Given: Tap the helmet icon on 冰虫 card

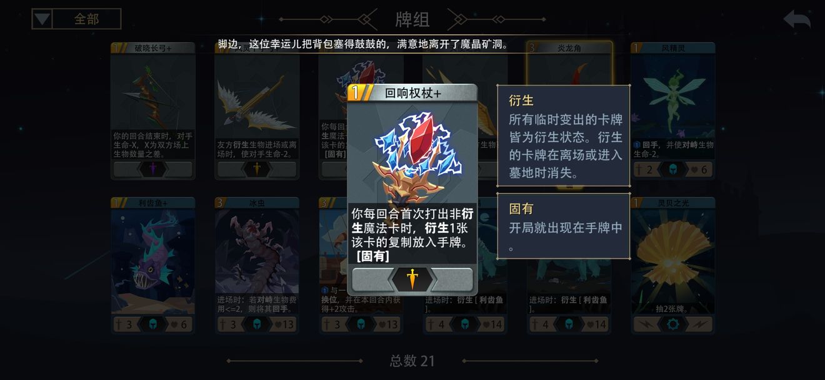Looking at the screenshot, I should 257,324.
